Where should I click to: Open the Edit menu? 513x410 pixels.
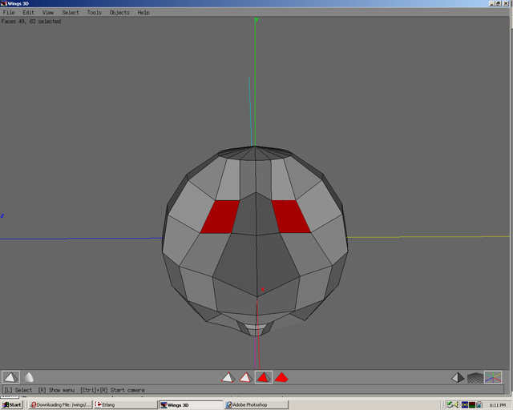tap(28, 13)
